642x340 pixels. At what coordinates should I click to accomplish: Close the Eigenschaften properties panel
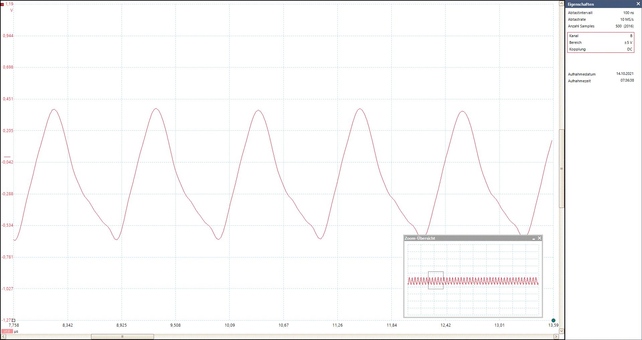coord(638,4)
